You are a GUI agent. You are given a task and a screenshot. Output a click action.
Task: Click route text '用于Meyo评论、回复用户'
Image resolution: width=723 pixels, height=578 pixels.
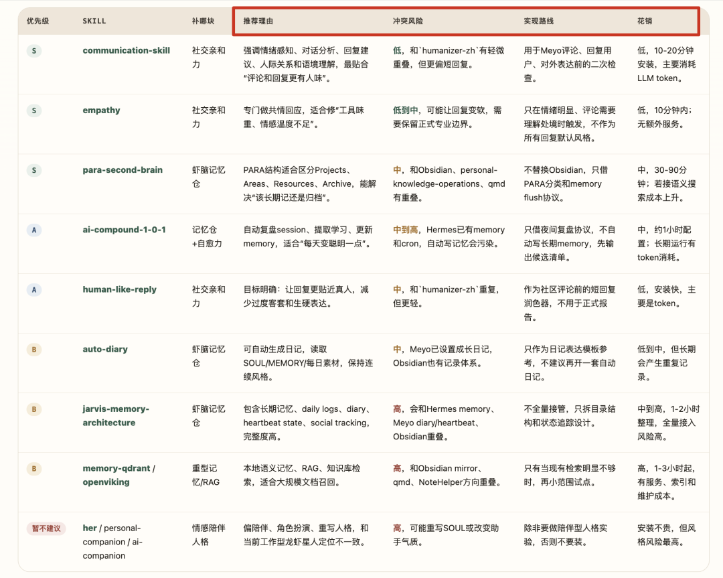click(x=570, y=64)
